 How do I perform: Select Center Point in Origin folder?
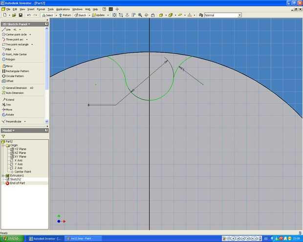pyautogui.click(x=21, y=172)
